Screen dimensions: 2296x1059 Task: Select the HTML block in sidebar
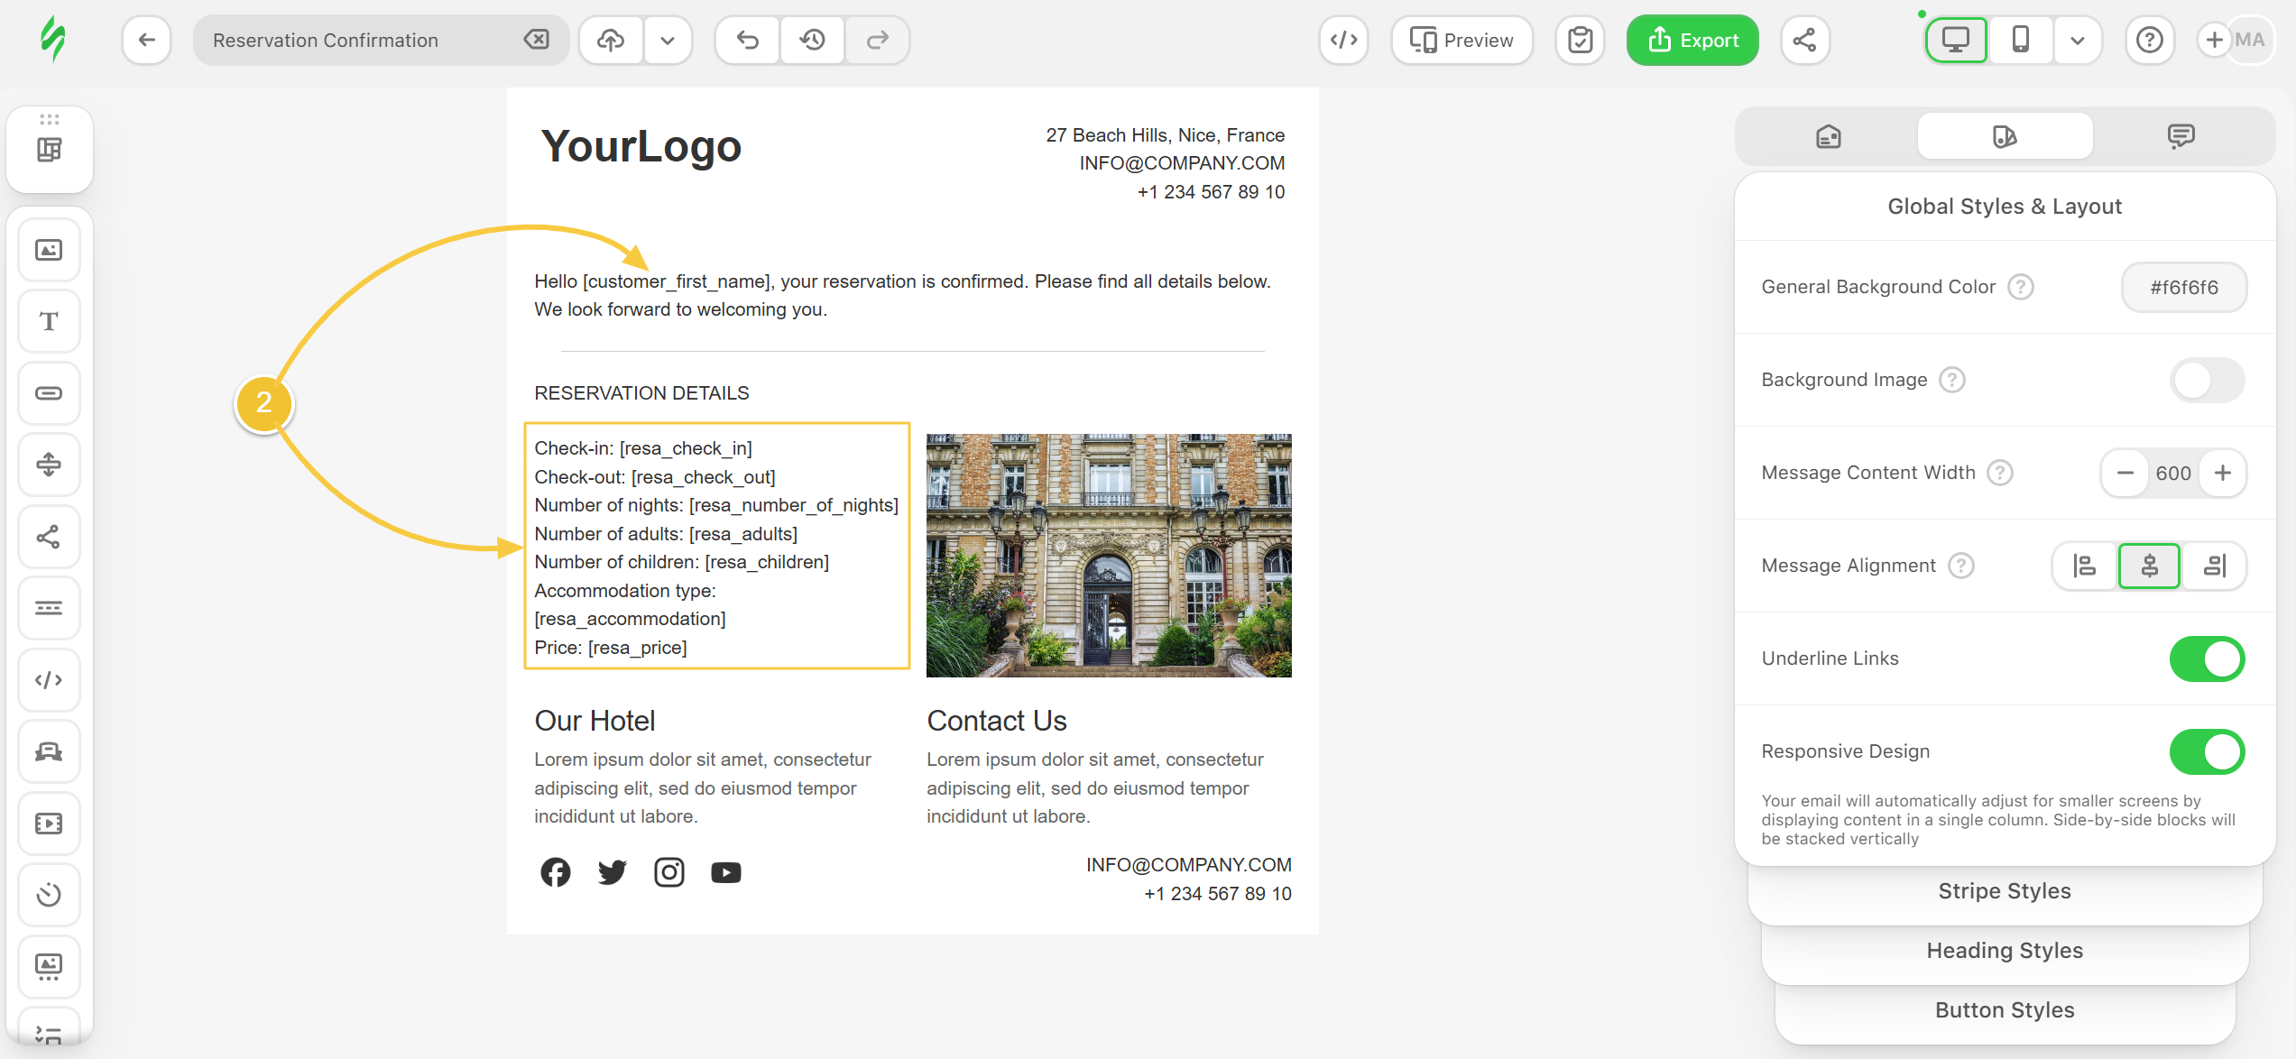pos(50,680)
